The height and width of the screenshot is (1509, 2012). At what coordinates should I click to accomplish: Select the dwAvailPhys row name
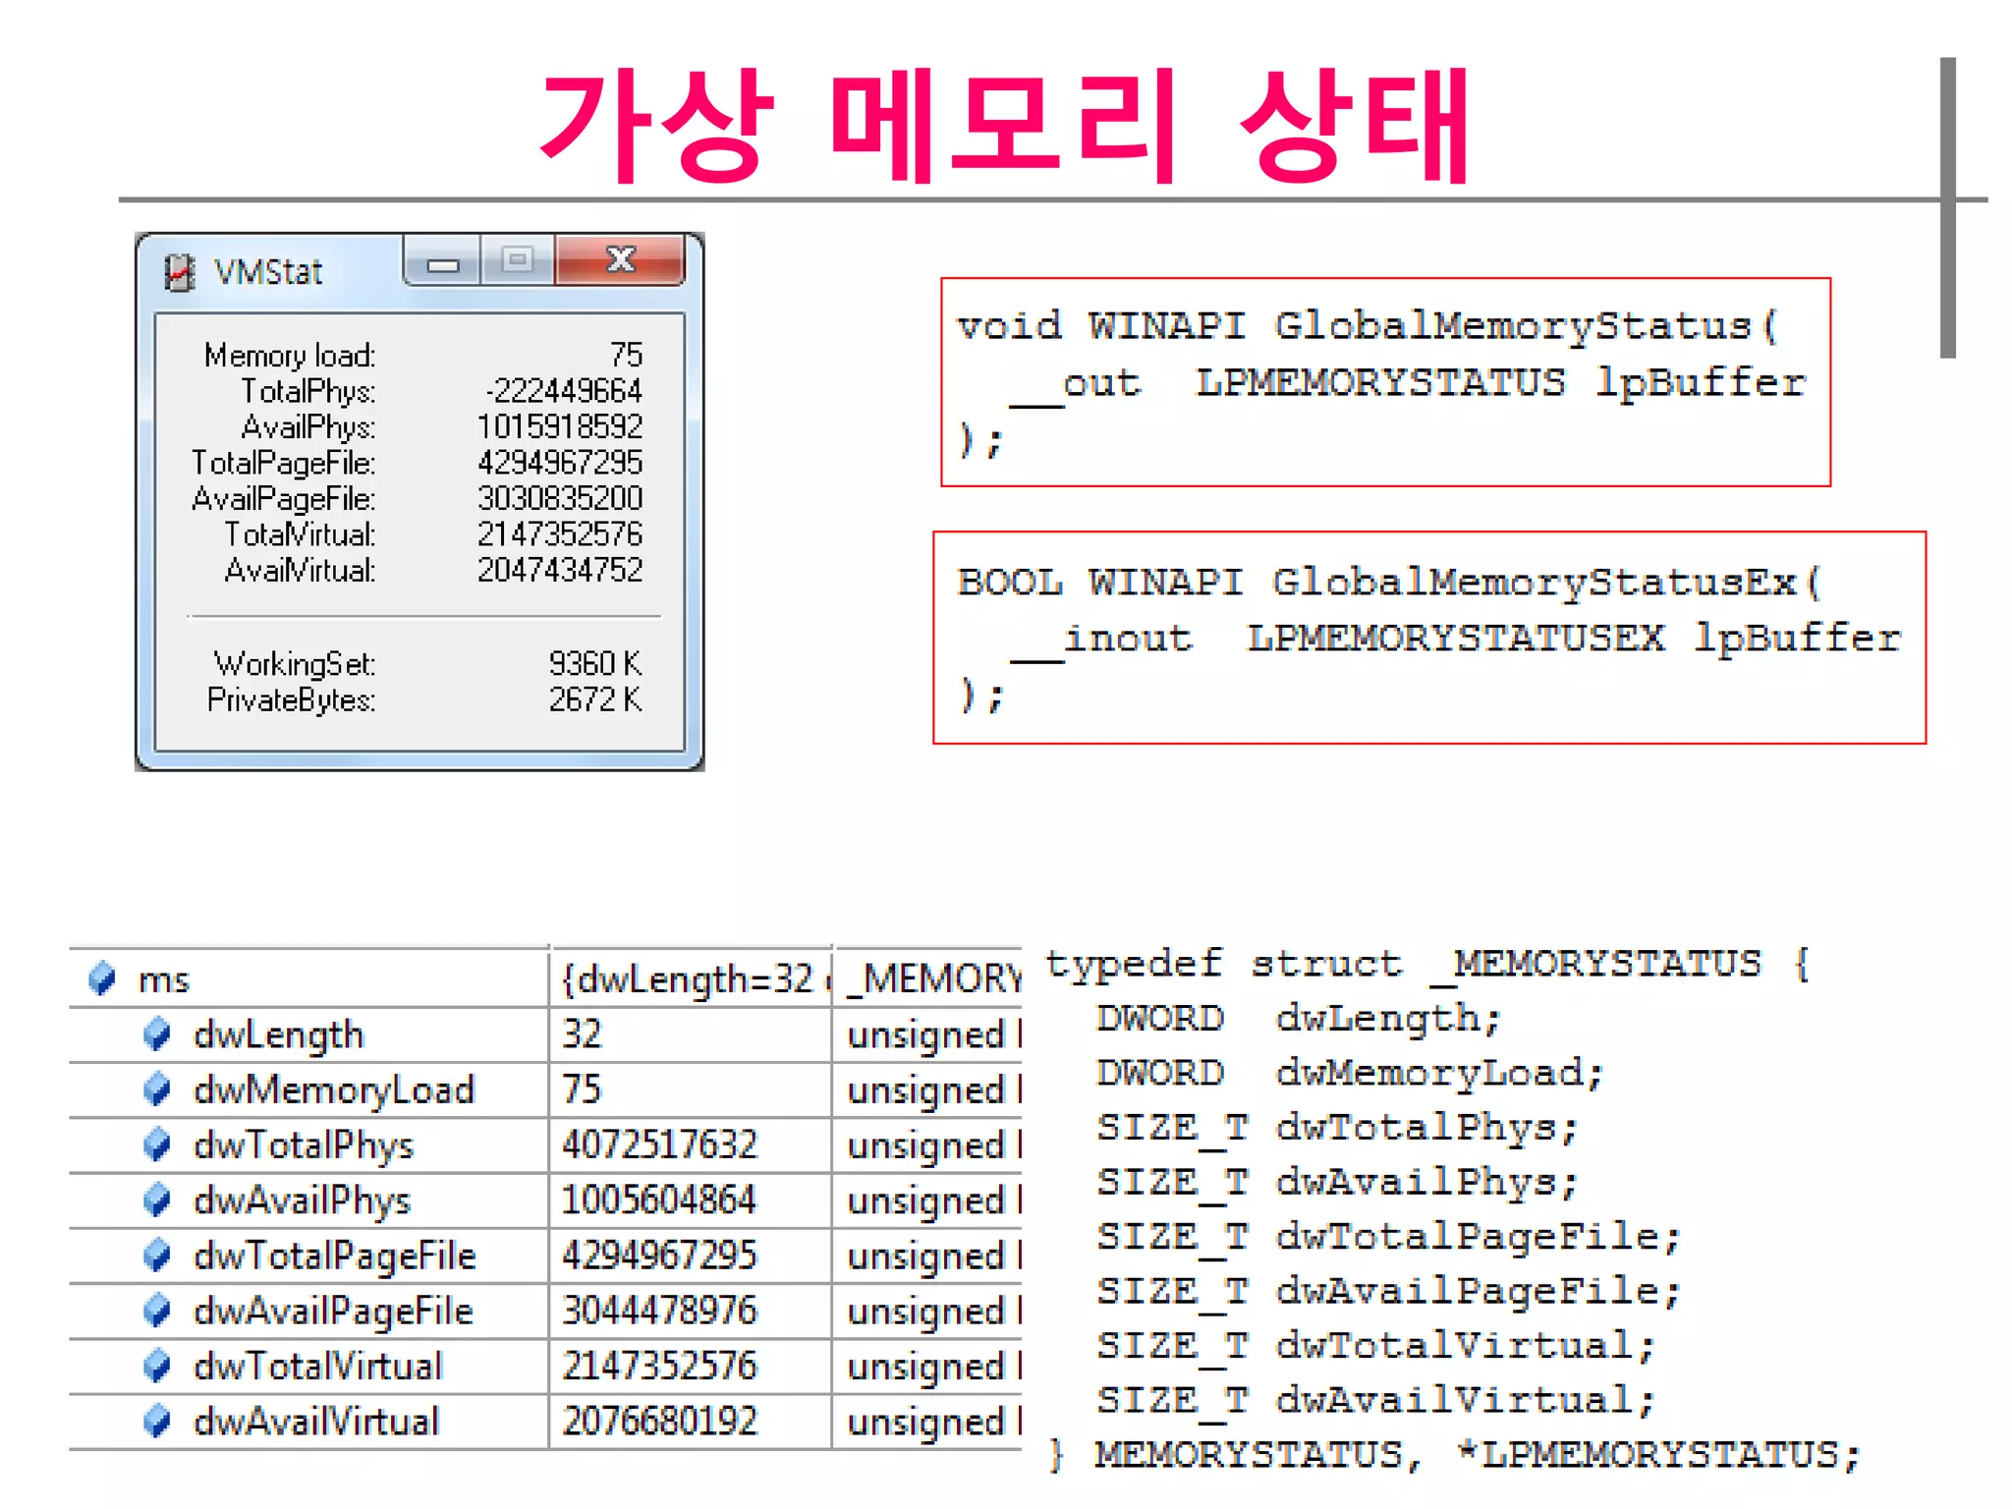302,1202
